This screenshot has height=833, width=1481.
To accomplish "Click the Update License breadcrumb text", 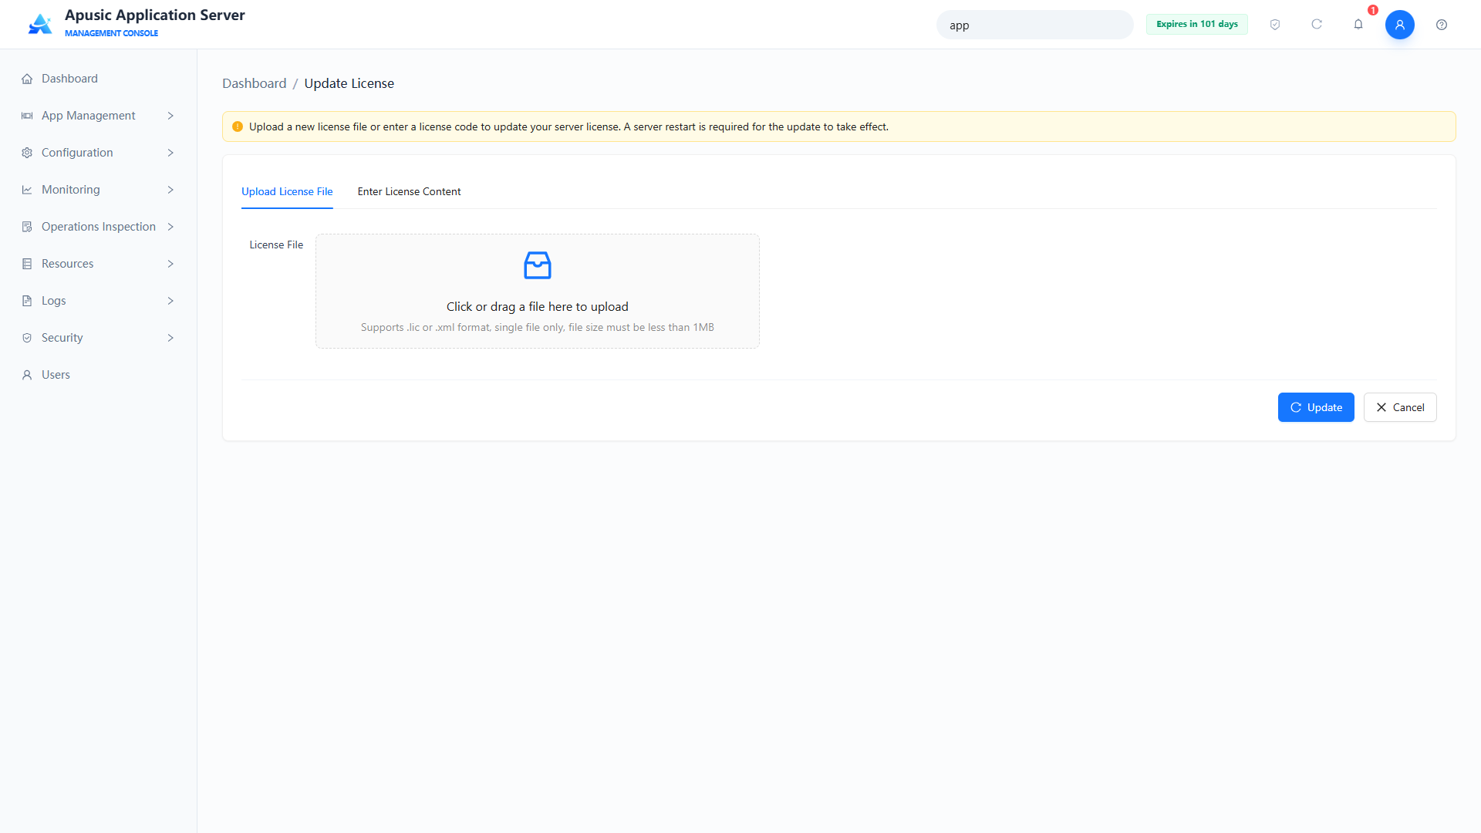I will pyautogui.click(x=349, y=83).
